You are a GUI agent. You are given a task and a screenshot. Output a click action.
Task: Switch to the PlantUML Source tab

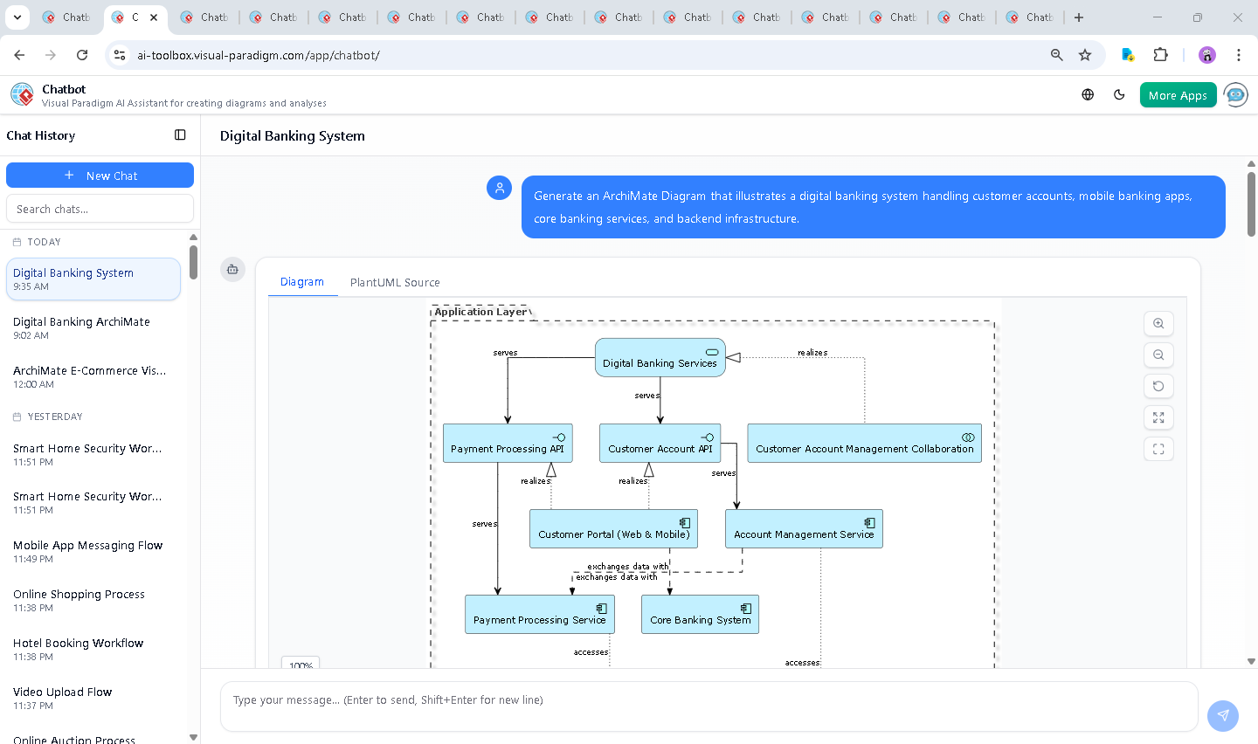(395, 282)
